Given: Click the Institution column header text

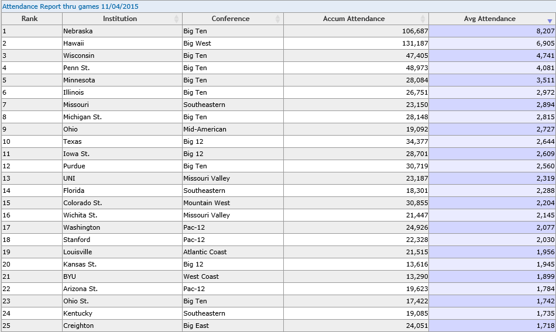Looking at the screenshot, I should 120,19.
